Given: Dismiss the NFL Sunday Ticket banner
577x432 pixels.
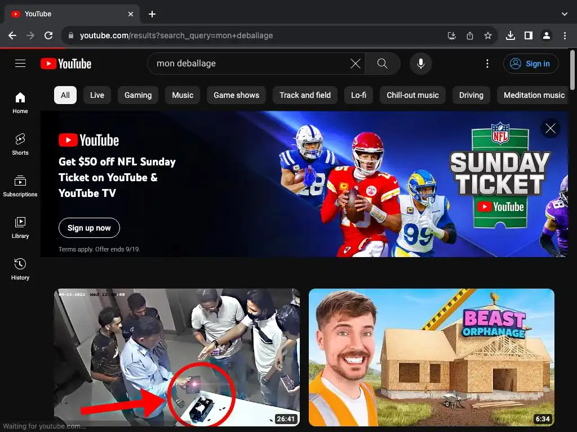Looking at the screenshot, I should (550, 128).
